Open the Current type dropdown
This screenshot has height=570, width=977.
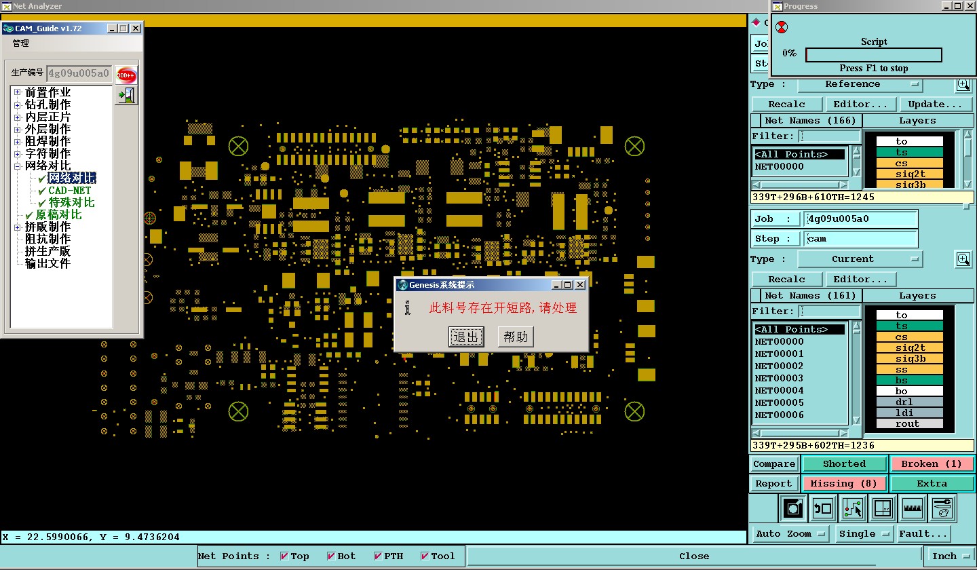tap(860, 259)
